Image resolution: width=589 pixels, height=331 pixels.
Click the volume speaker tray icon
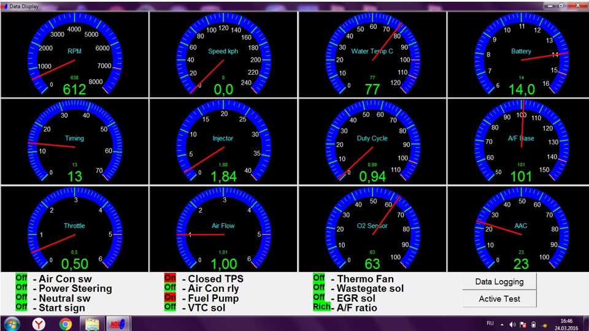tap(512, 325)
